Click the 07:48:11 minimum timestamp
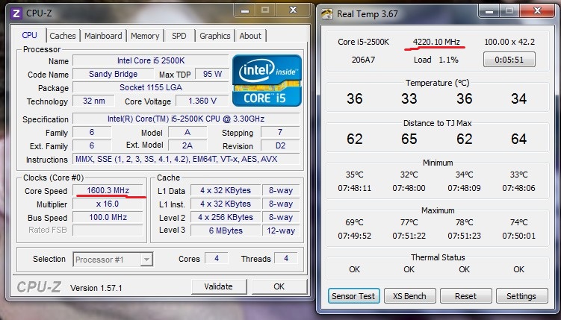The width and height of the screenshot is (561, 320). coord(355,188)
